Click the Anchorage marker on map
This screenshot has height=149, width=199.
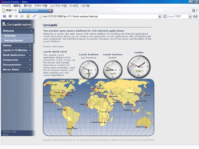[47, 85]
